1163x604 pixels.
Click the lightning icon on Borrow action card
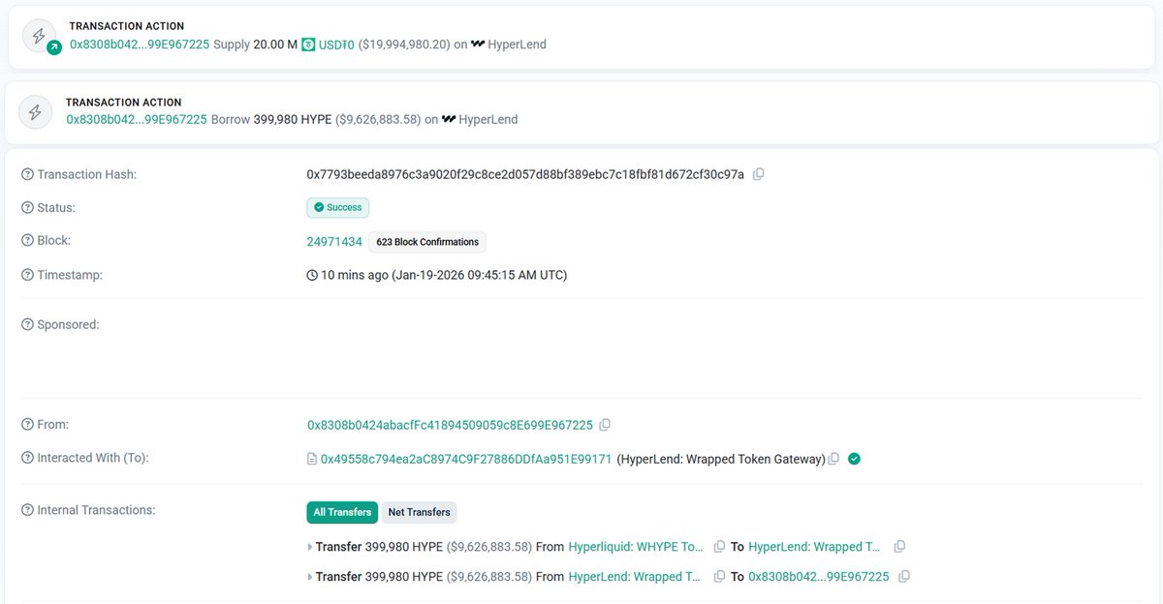(36, 112)
